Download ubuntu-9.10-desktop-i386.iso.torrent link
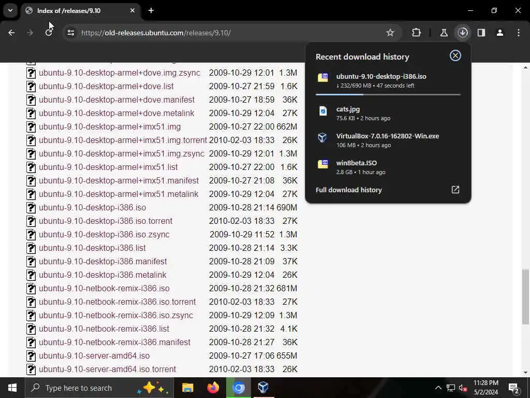 [x=106, y=221]
